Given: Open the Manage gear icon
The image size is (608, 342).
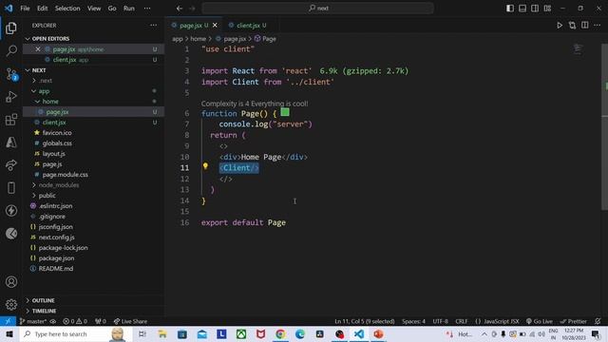Looking at the screenshot, I should 11,305.
